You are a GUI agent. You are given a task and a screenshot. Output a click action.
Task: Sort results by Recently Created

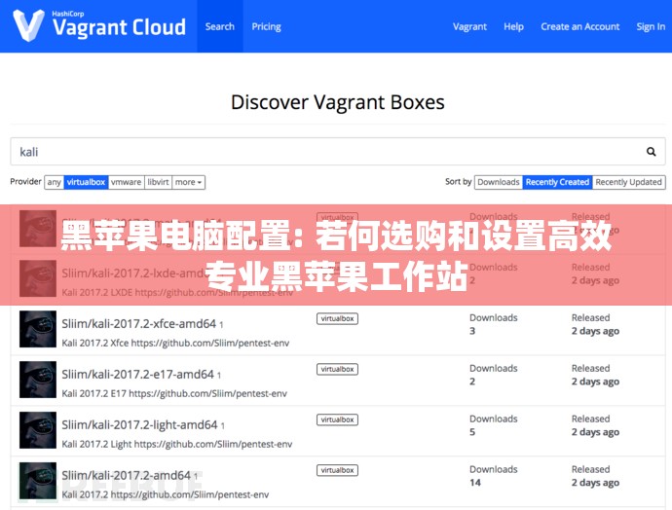click(557, 182)
